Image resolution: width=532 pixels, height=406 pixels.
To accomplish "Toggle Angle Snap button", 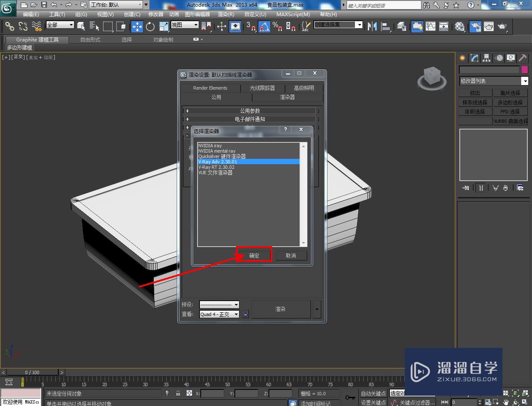I will click(x=264, y=27).
